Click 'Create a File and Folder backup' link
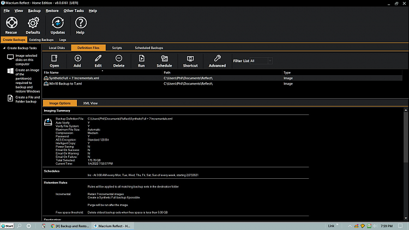 (x=28, y=99)
